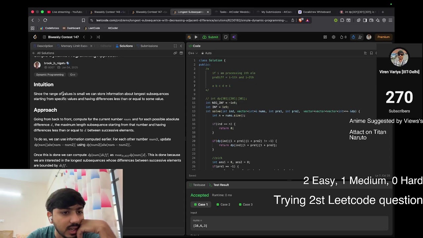Bookmark this page icon in address bar
Image resolution: width=423 pixels, height=238 pixels.
[83, 20]
